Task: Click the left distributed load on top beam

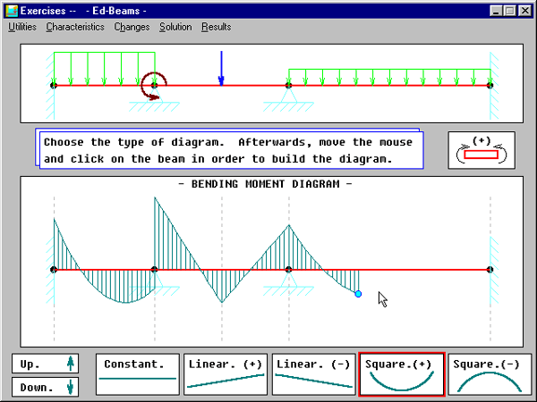Action: click(105, 69)
